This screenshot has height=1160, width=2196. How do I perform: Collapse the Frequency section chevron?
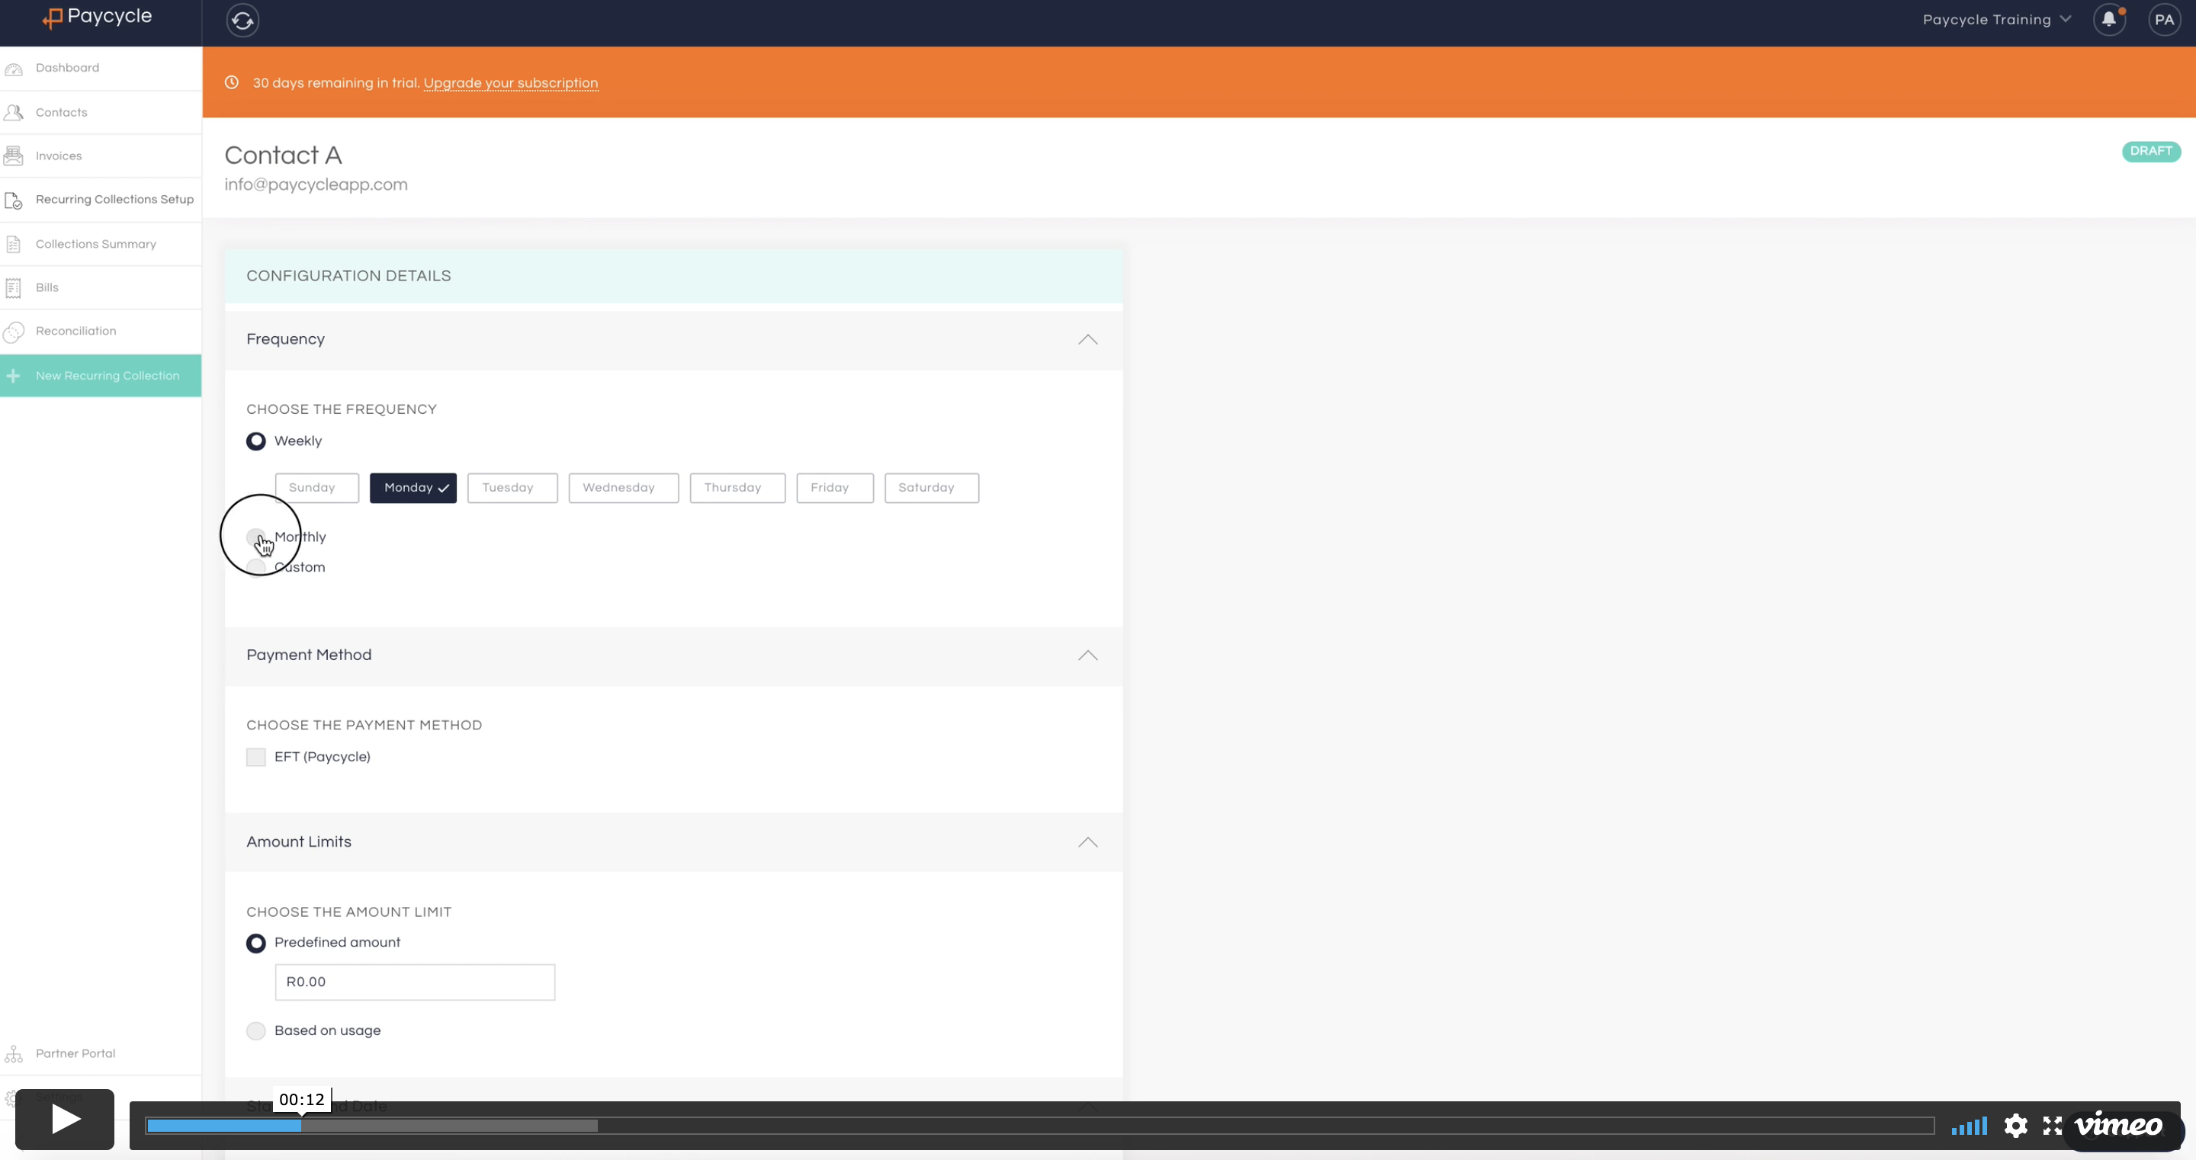[x=1087, y=339]
